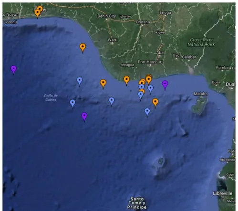
Task: Click the Calabar city label
Action: coord(189,57)
